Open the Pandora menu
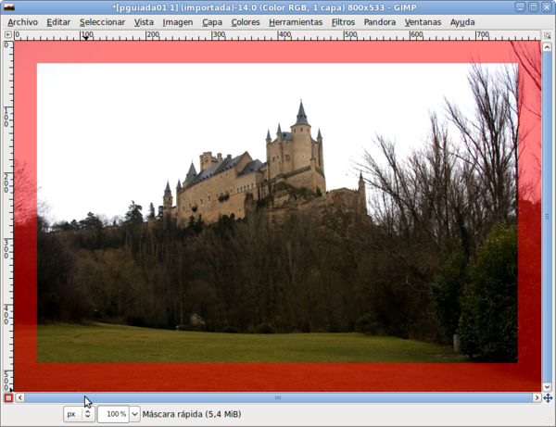This screenshot has width=556, height=427. tap(380, 21)
